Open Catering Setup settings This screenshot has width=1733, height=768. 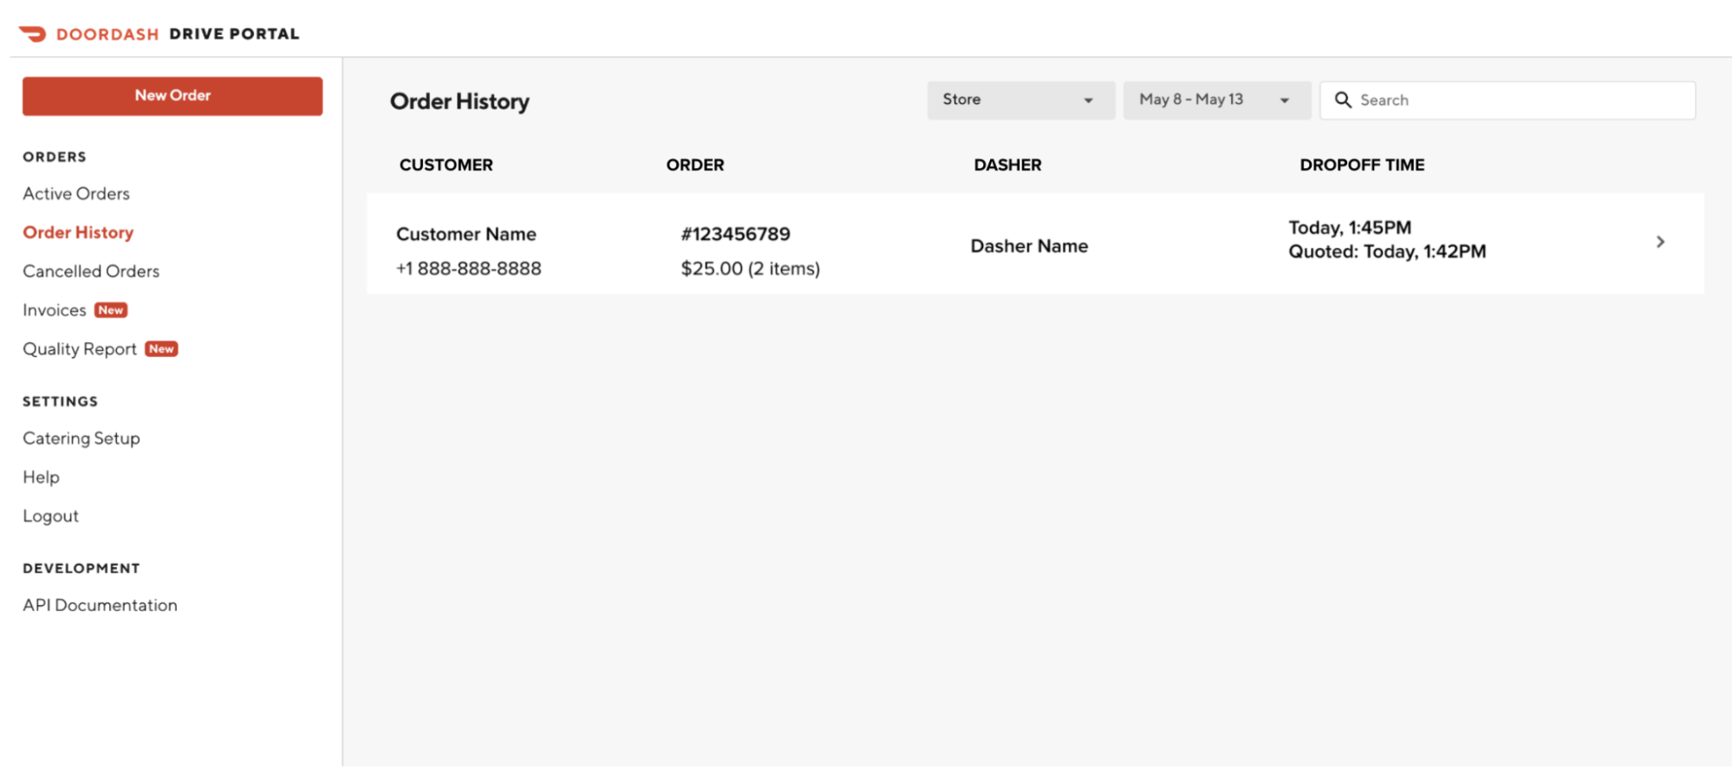(x=81, y=439)
